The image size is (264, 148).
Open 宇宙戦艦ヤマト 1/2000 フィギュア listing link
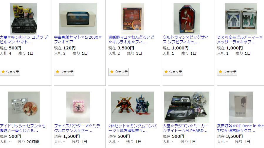(x=78, y=39)
